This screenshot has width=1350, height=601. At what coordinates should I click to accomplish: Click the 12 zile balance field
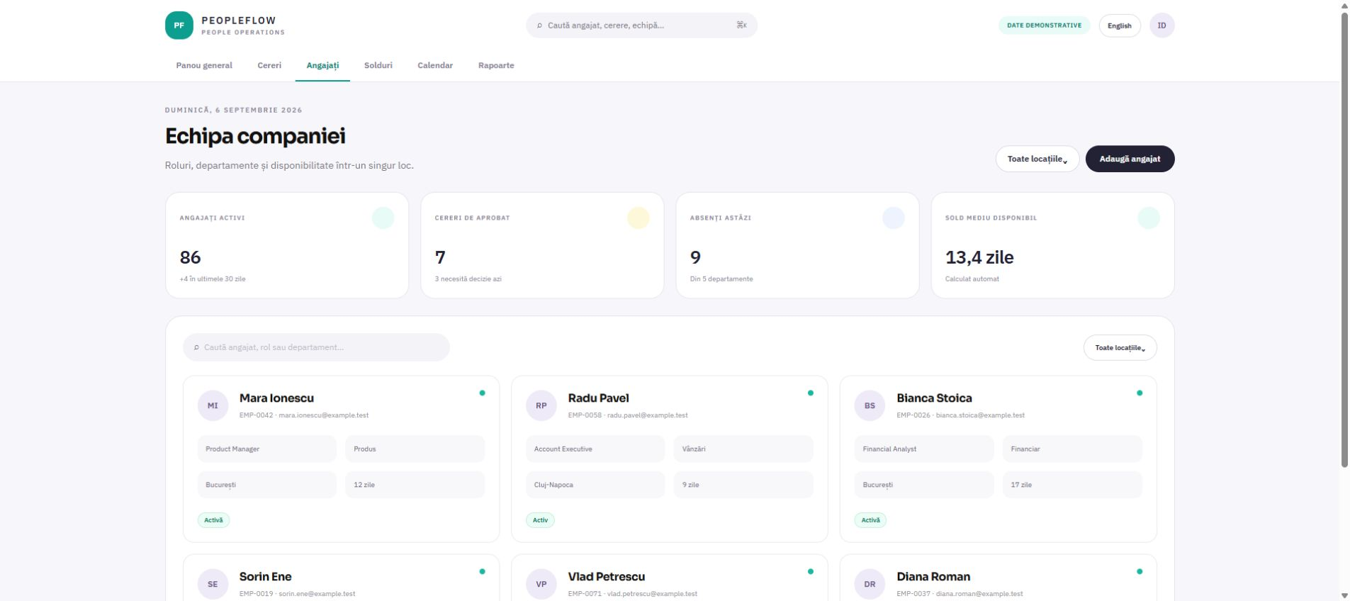(415, 485)
